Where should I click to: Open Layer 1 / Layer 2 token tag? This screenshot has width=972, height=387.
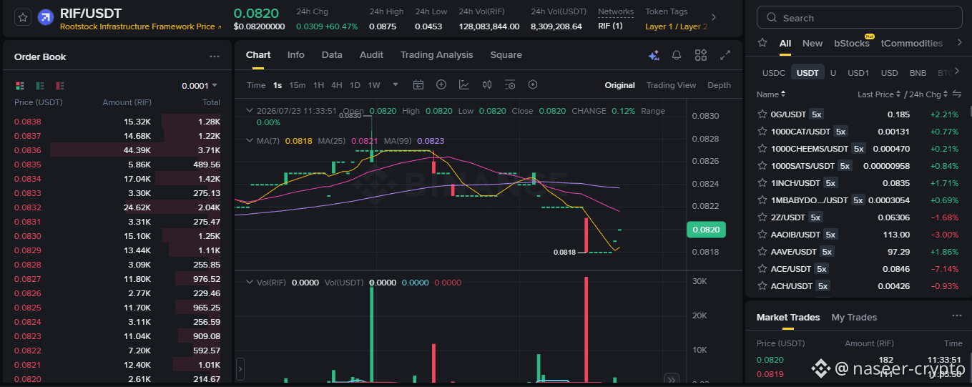pos(677,26)
